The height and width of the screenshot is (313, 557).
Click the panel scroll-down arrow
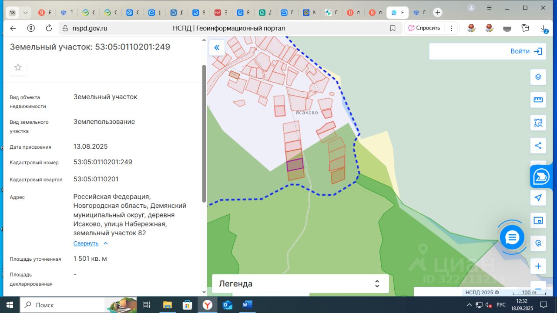pos(204,292)
